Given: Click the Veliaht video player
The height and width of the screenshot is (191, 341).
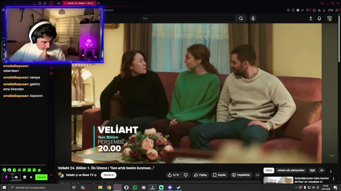Looking at the screenshot, I should (197, 93).
